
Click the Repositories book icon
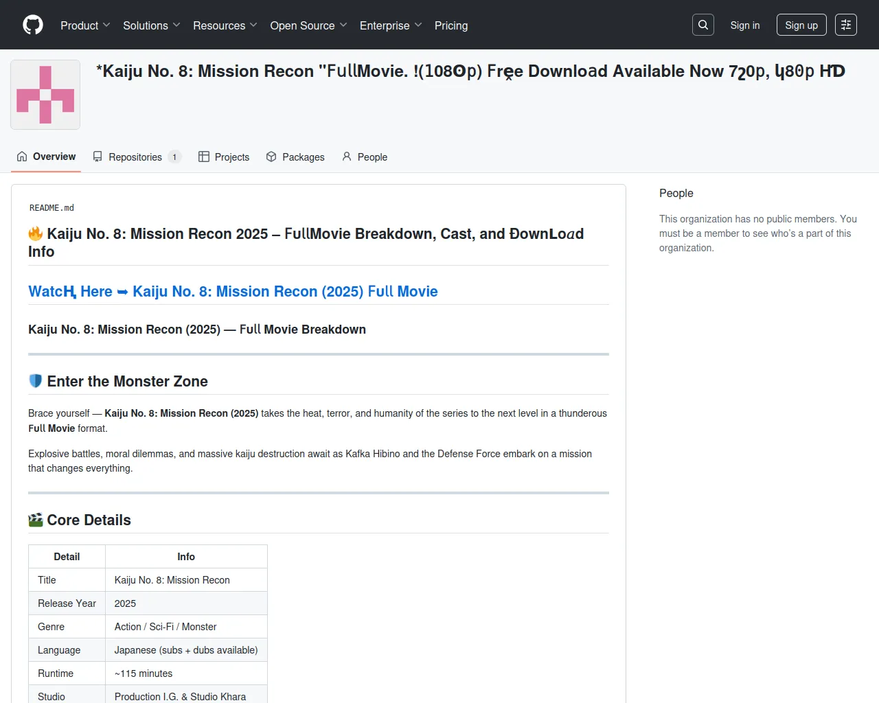point(98,157)
